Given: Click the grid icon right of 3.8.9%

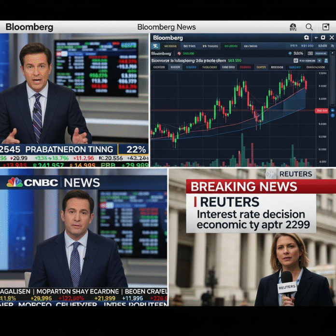Looking at the screenshot, I should (x=310, y=54).
